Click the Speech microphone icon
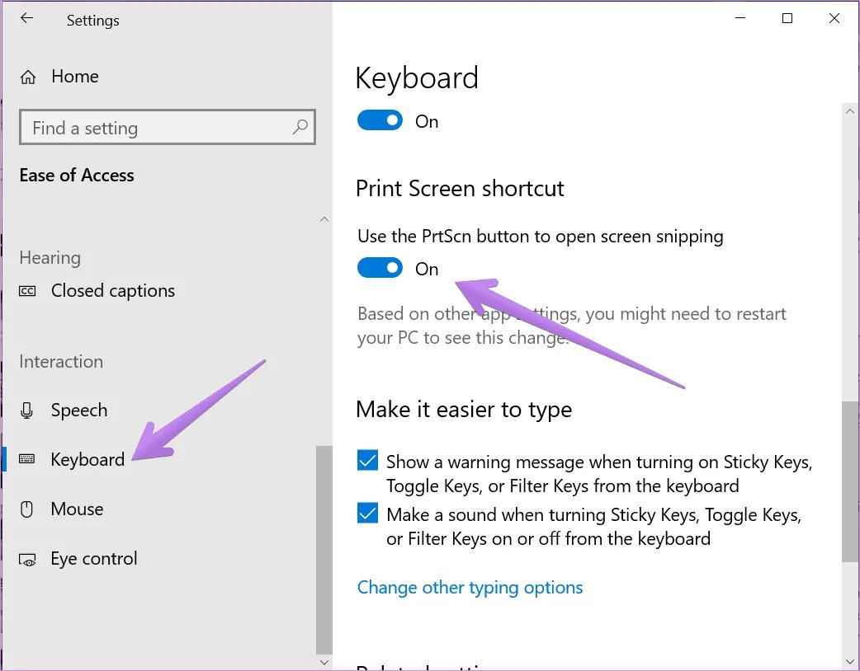860x671 pixels. (x=28, y=411)
